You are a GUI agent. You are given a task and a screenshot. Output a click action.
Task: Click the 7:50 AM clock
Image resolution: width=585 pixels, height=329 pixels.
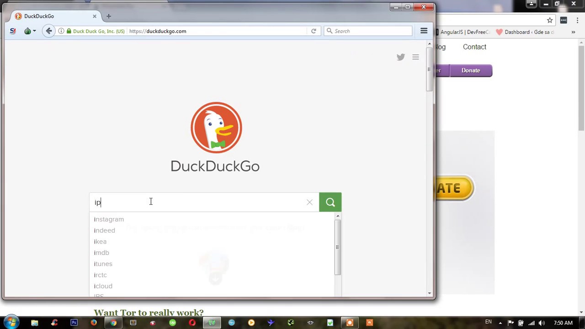click(x=563, y=323)
